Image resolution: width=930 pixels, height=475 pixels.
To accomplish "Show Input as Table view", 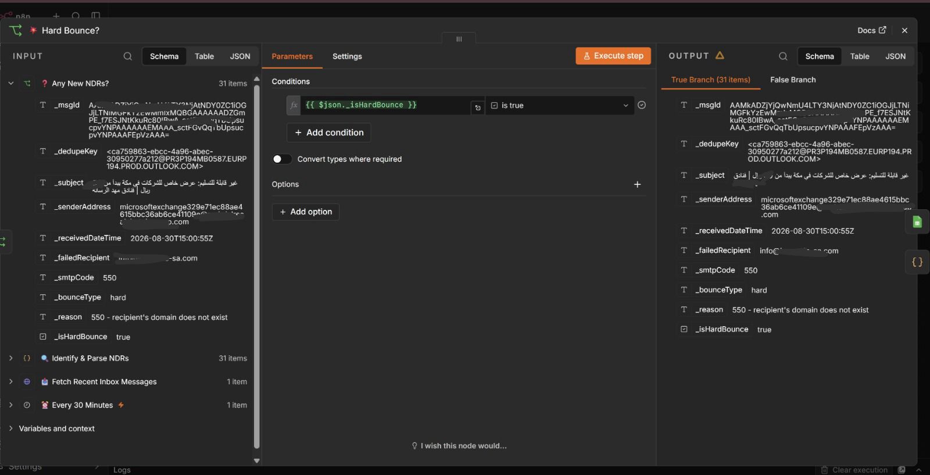I will (x=204, y=56).
